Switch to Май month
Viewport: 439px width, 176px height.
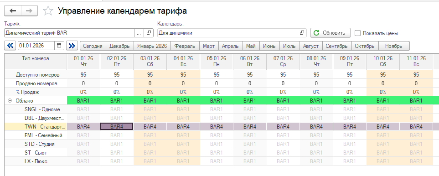click(251, 46)
